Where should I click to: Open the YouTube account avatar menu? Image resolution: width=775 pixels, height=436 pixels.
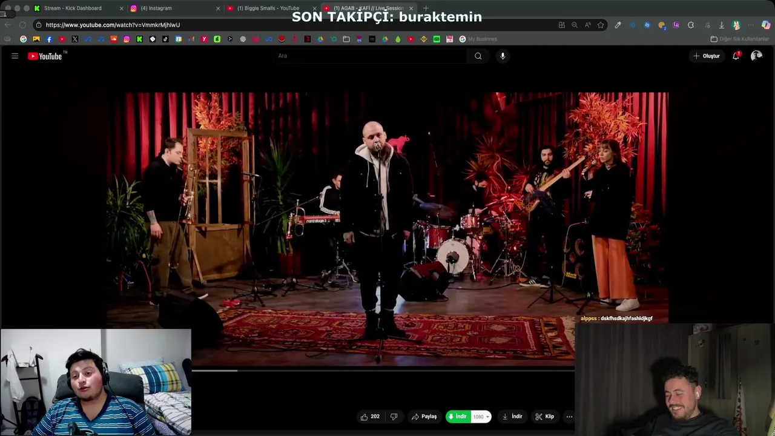coord(756,56)
